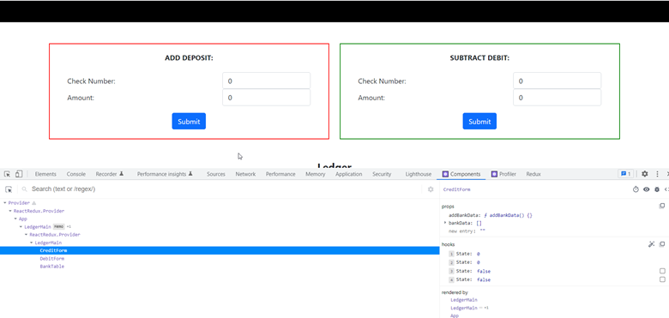Open the Performance insights tab
Image resolution: width=669 pixels, height=318 pixels.
coord(165,174)
